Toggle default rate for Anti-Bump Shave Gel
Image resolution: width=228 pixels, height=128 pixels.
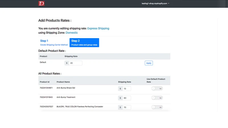[157, 88]
